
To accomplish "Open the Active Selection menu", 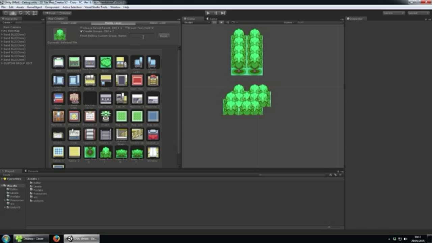I will tap(72, 7).
